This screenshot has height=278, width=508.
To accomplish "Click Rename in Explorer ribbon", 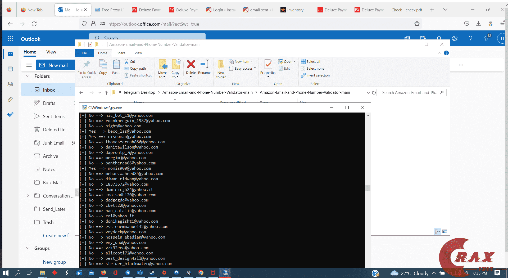I will coord(204,67).
